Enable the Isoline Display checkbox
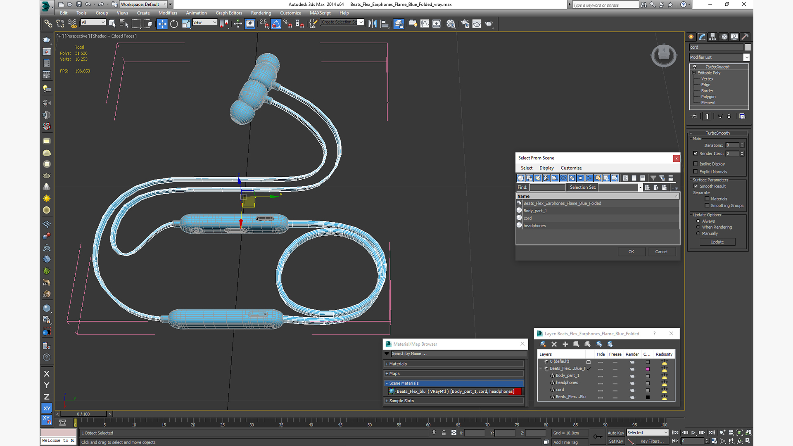Screen dimensions: 793x446 (696, 164)
